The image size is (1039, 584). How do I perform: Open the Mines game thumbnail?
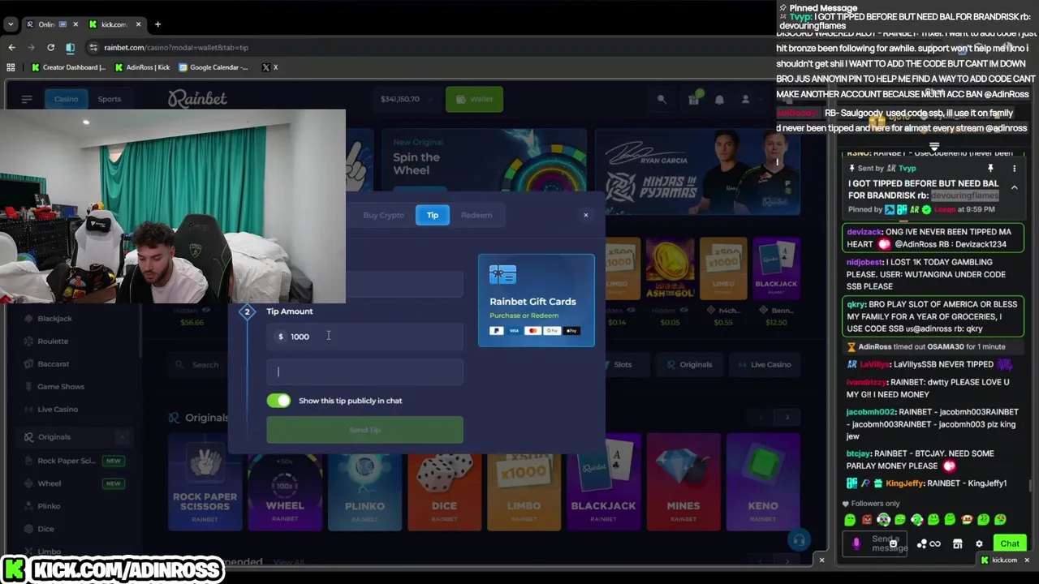[x=683, y=482]
